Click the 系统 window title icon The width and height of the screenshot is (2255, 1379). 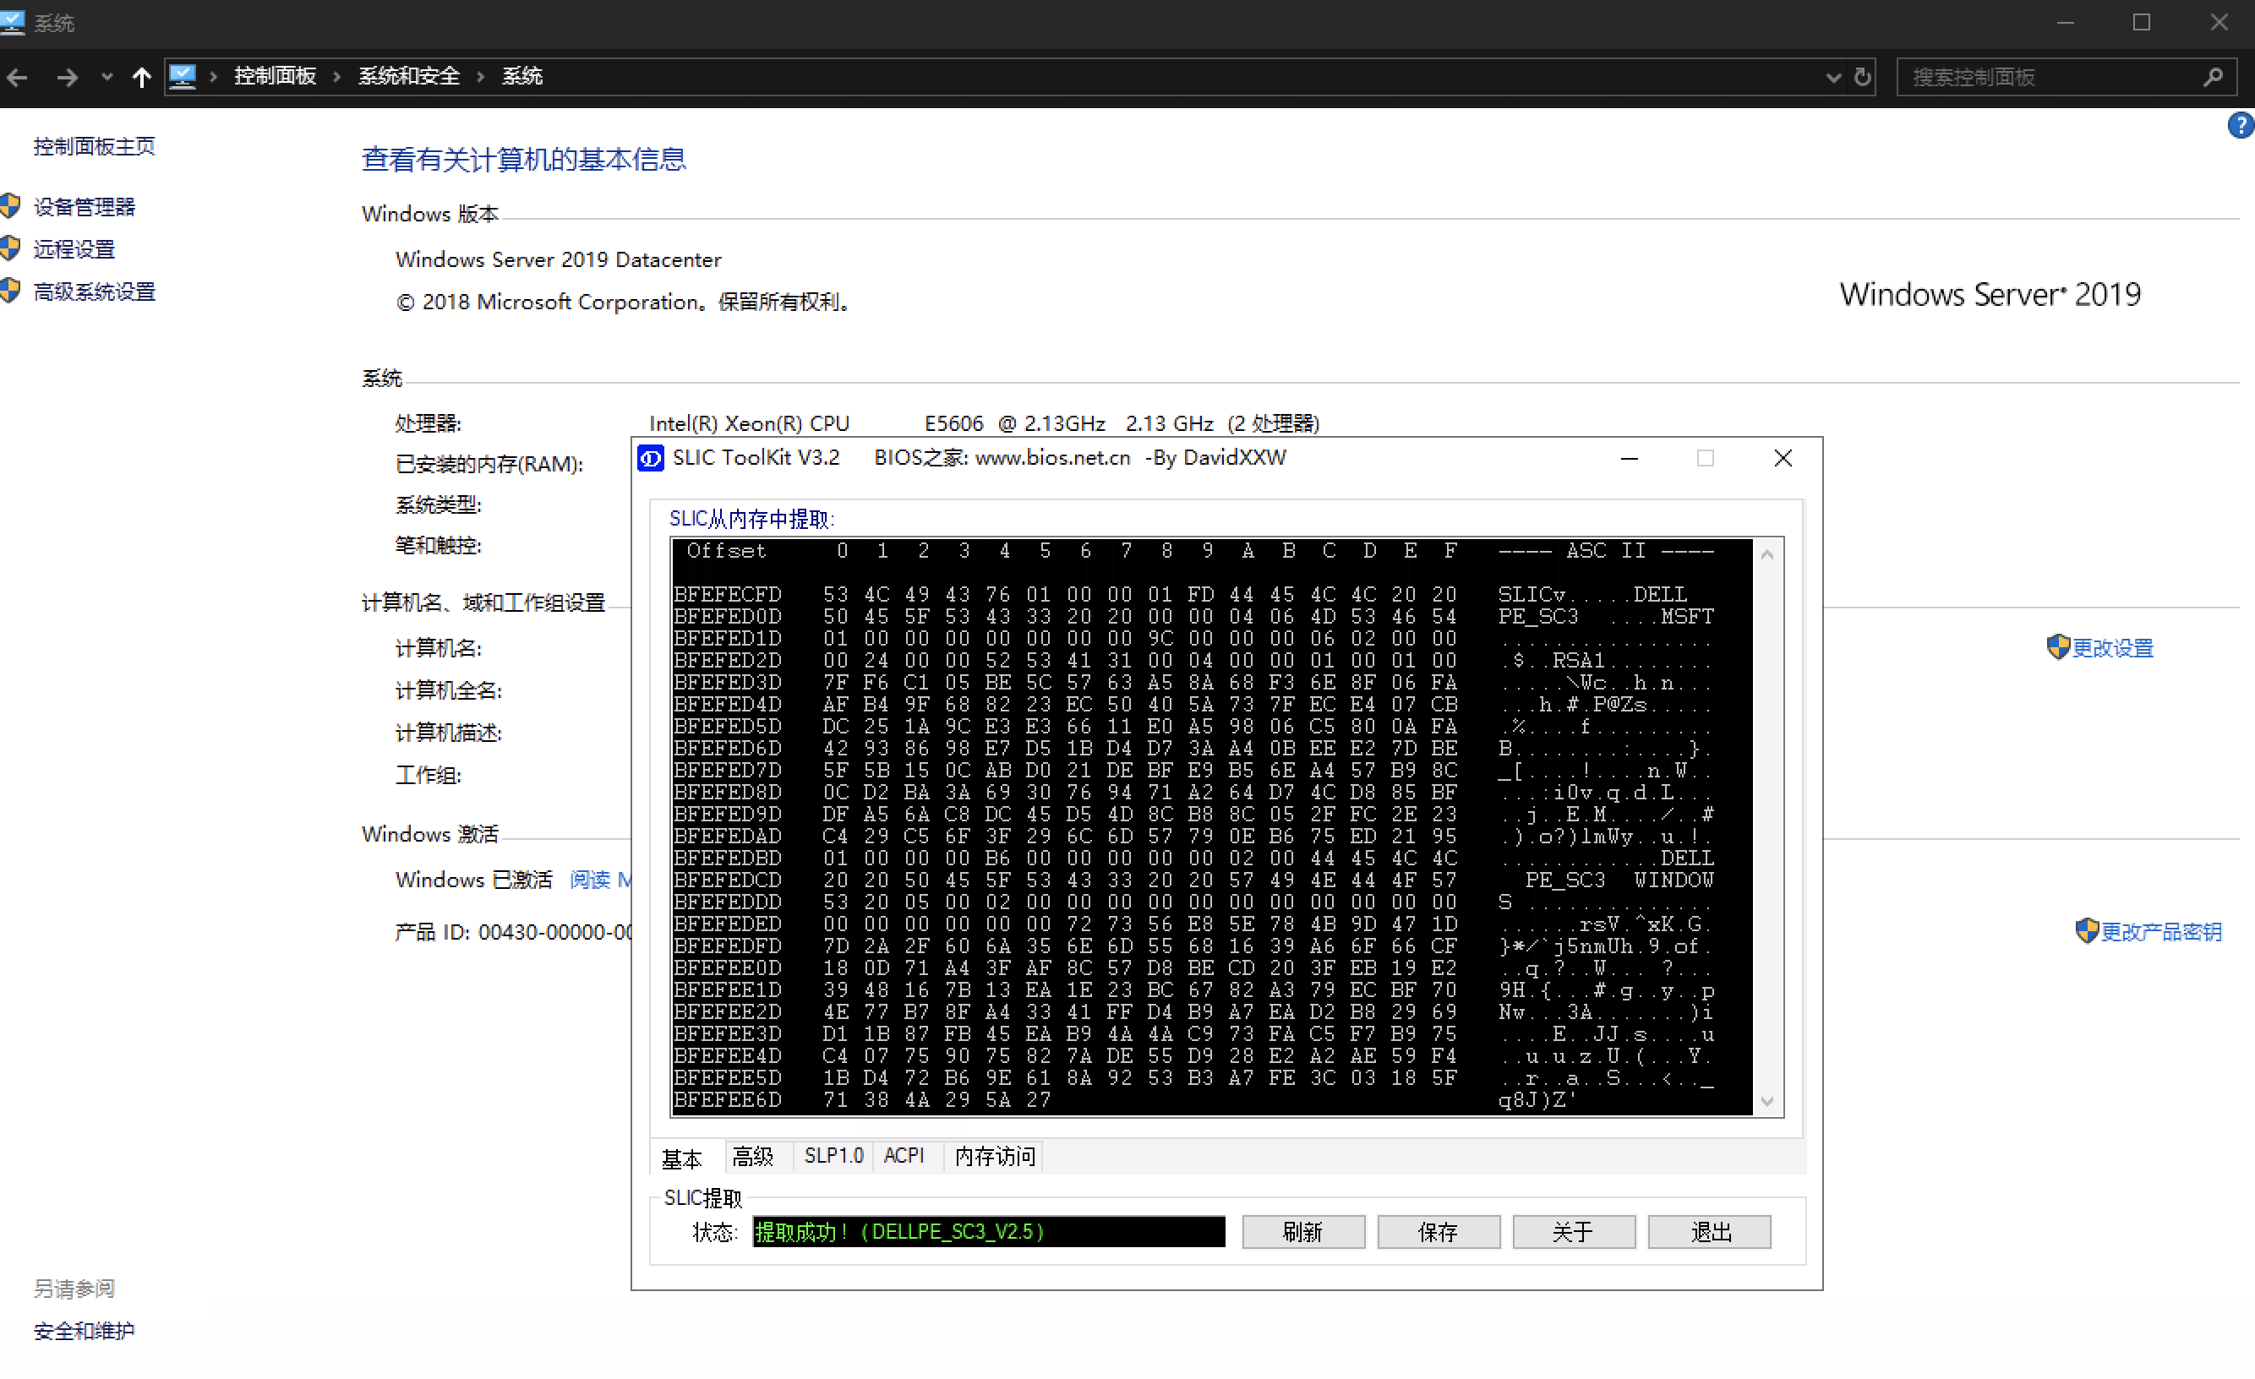13,22
